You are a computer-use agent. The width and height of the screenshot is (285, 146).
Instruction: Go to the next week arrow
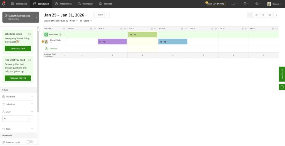point(107,15)
